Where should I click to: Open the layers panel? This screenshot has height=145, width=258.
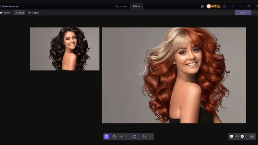252,136
